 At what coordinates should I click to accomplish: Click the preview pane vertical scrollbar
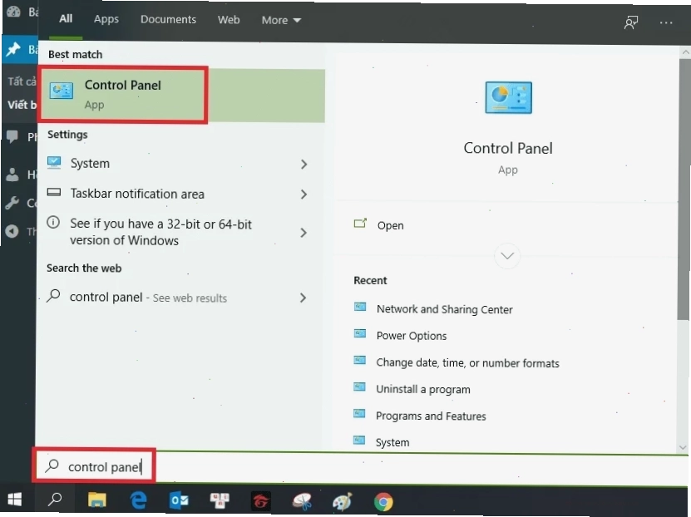[x=684, y=190]
